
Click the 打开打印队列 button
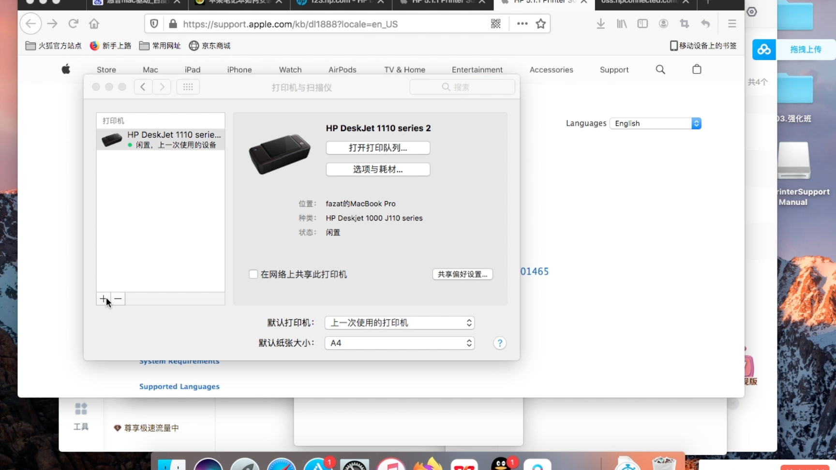(378, 148)
